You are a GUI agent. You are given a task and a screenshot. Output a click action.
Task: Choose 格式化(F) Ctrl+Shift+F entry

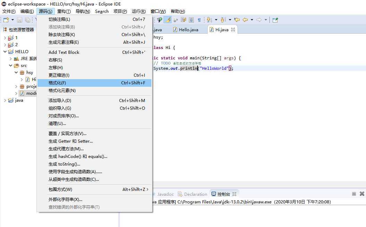[x=94, y=83]
